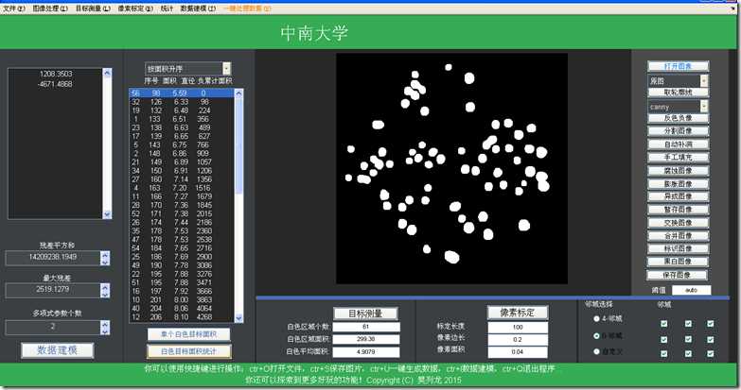Toggle the center checkbox in 邻域 grid
Image resolution: width=741 pixels, height=390 pixels.
coord(688,339)
